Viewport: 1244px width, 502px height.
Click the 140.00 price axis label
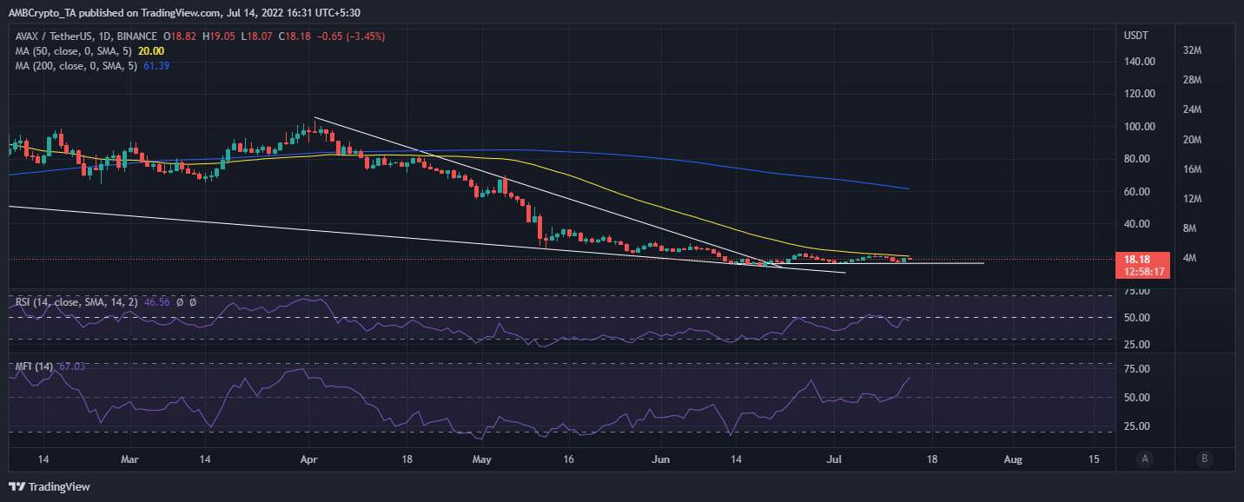click(x=1139, y=62)
